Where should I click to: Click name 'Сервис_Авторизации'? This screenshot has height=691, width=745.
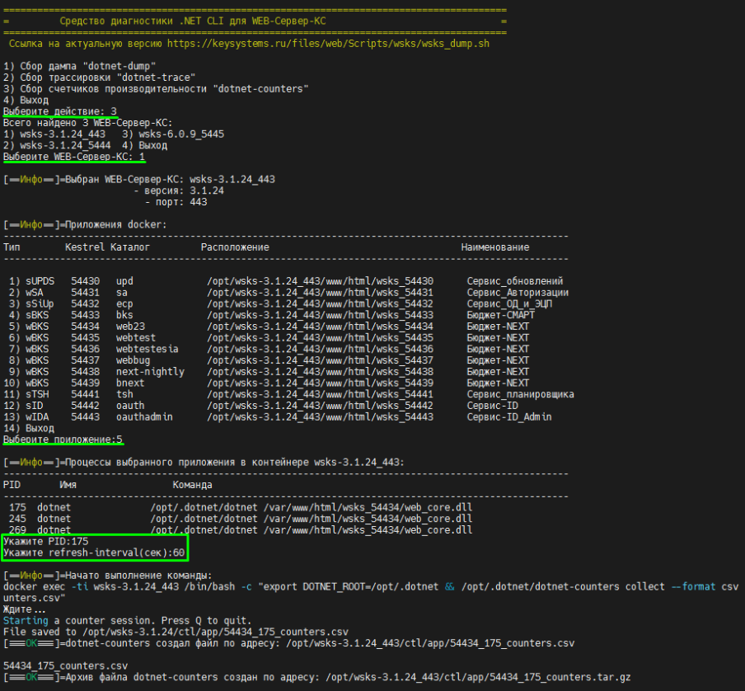click(518, 293)
